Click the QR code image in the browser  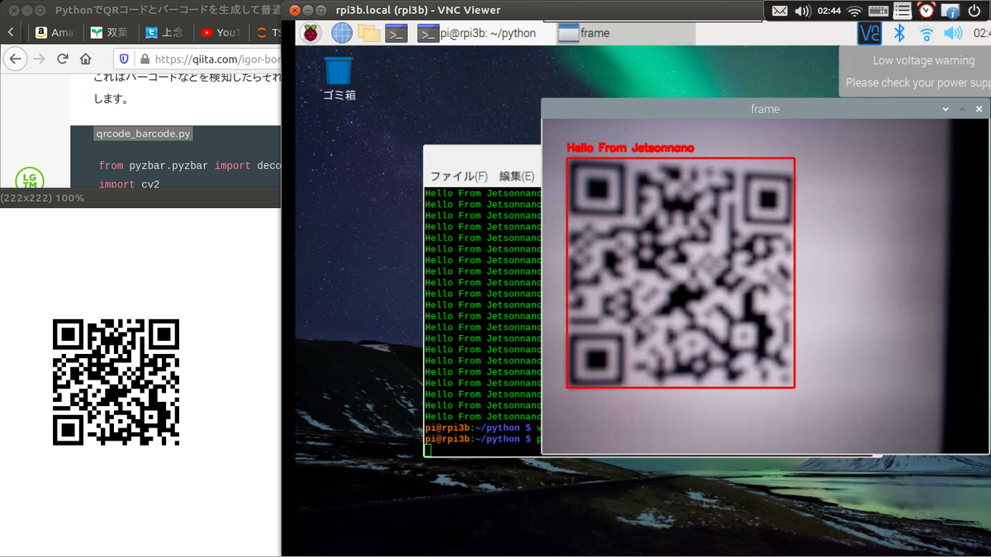point(116,382)
